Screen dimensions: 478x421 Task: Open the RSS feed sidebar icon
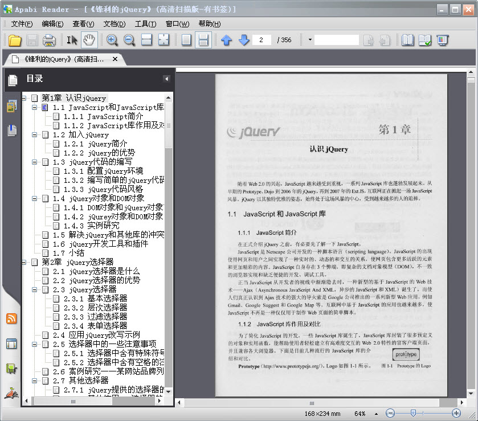click(x=11, y=318)
